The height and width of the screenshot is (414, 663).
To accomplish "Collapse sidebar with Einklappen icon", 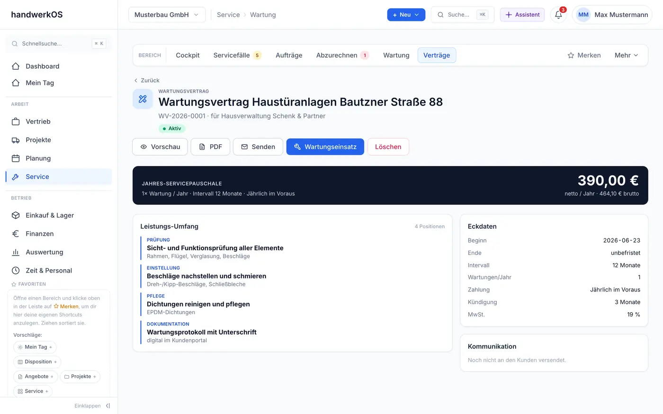I will pos(108,406).
